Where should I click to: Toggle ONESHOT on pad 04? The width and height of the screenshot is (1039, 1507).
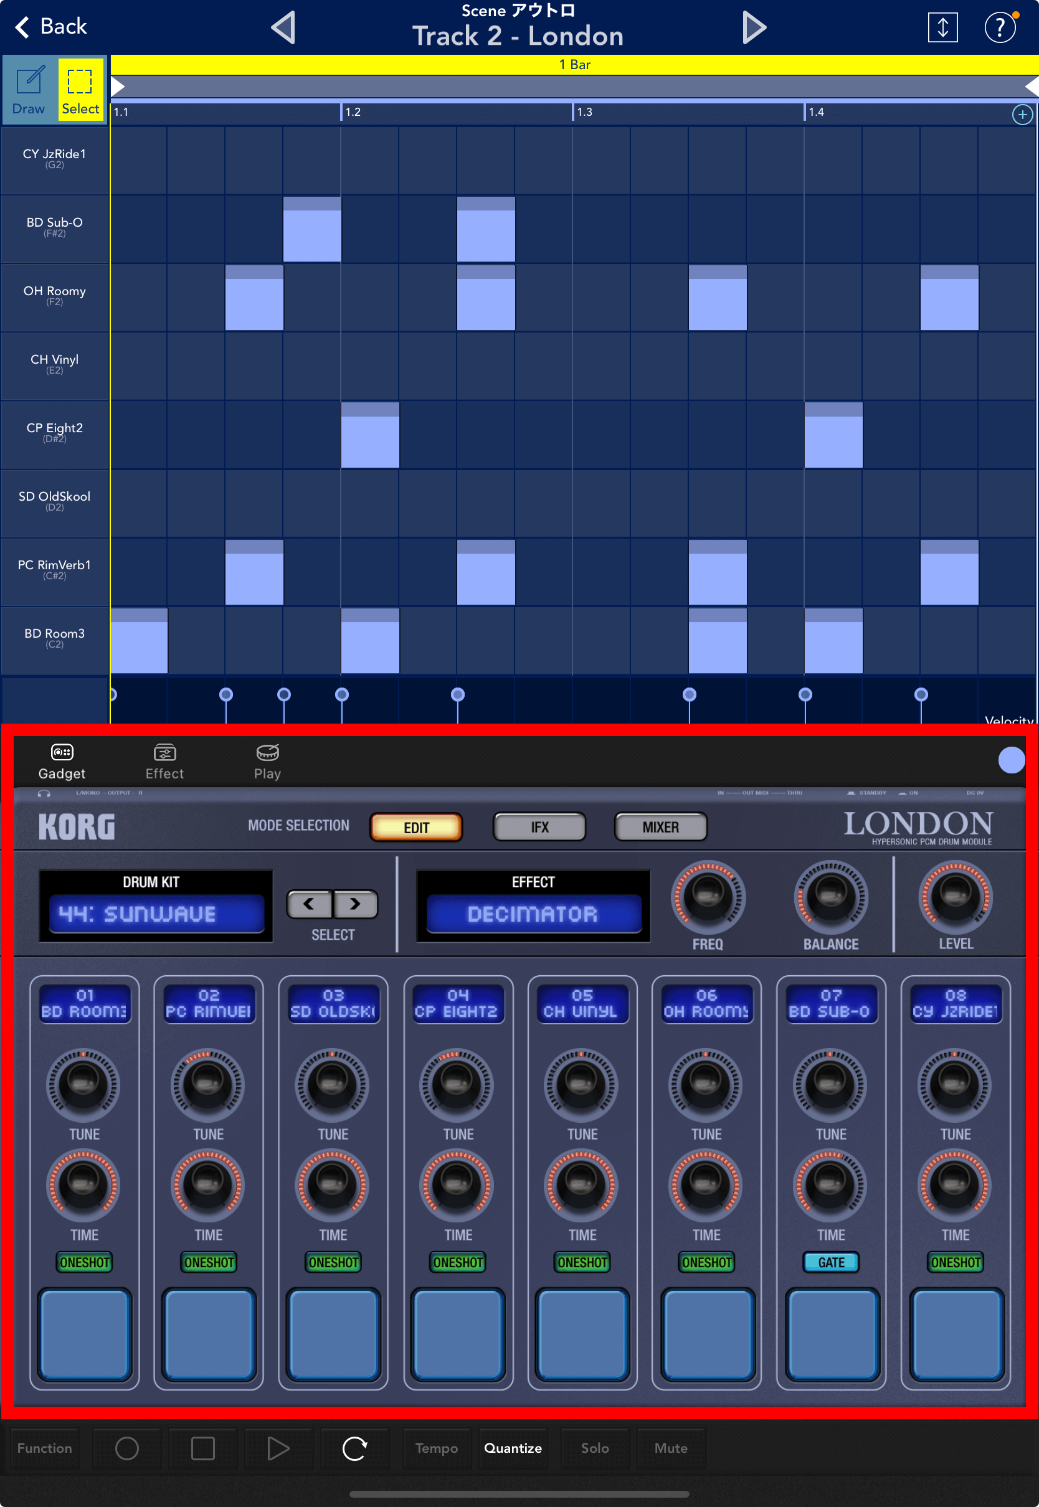458,1262
